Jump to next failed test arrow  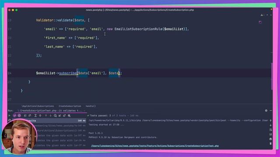click(x=51, y=116)
